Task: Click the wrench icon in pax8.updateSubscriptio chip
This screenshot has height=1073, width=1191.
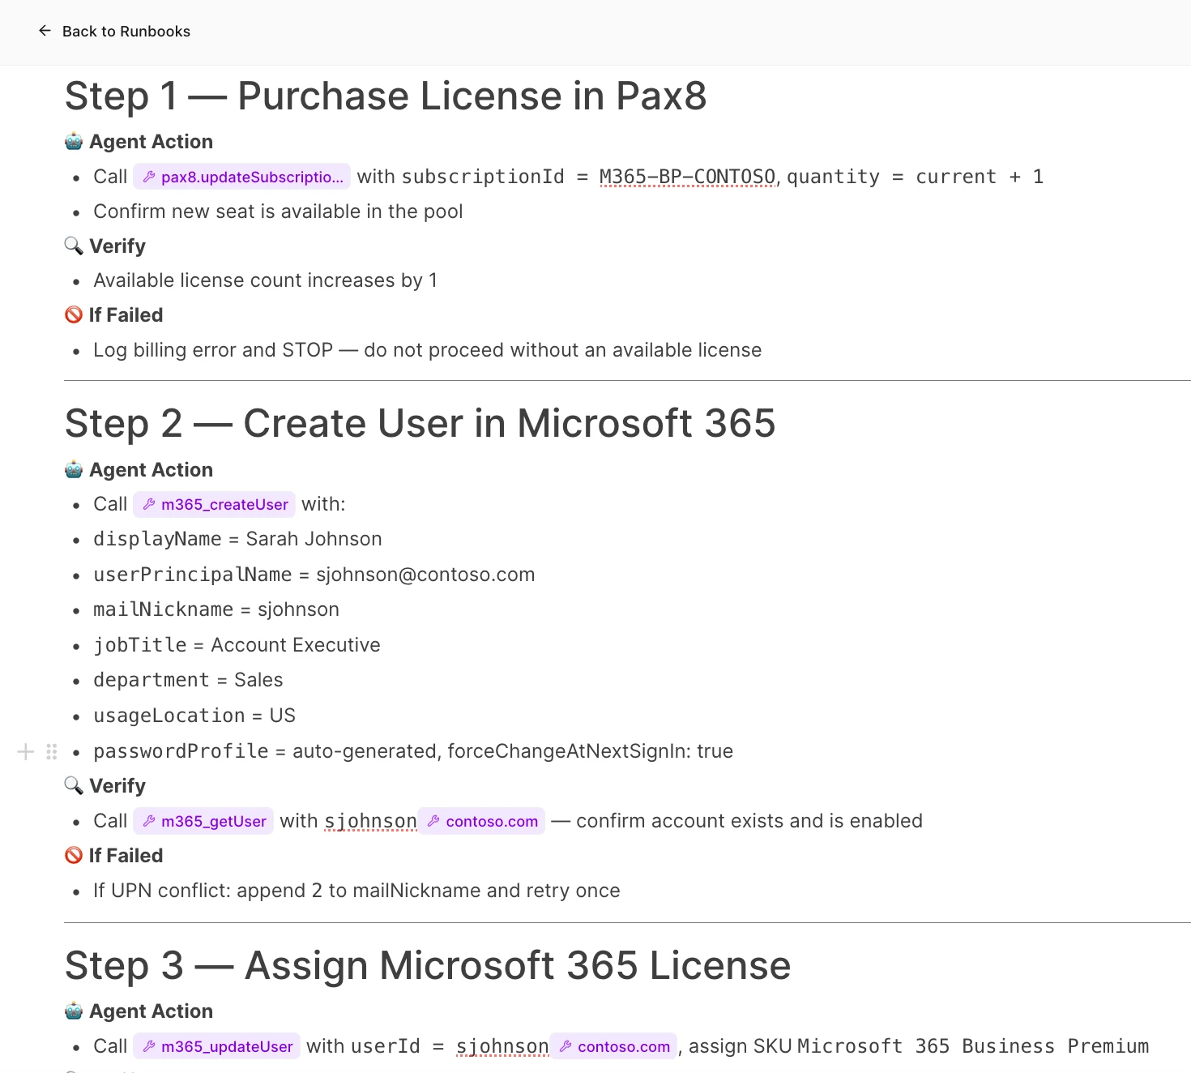Action: 149,177
